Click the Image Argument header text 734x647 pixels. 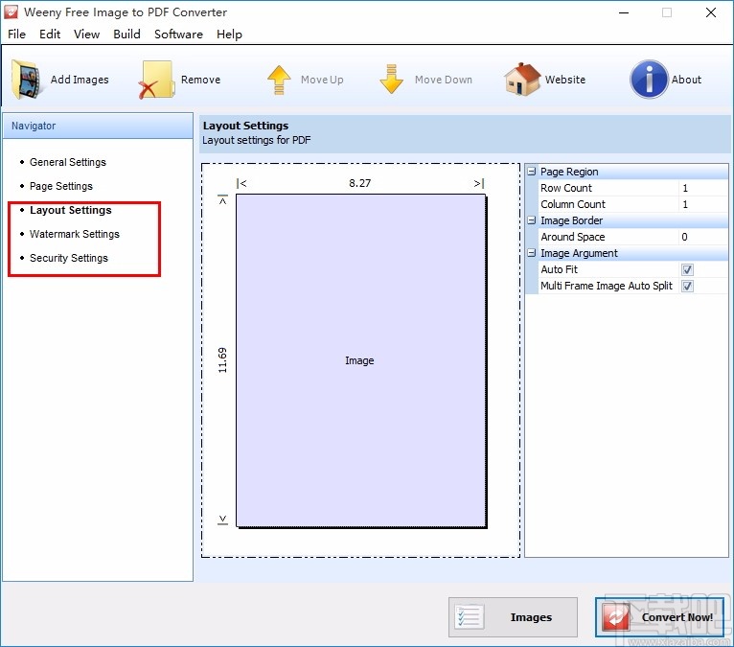coord(579,253)
